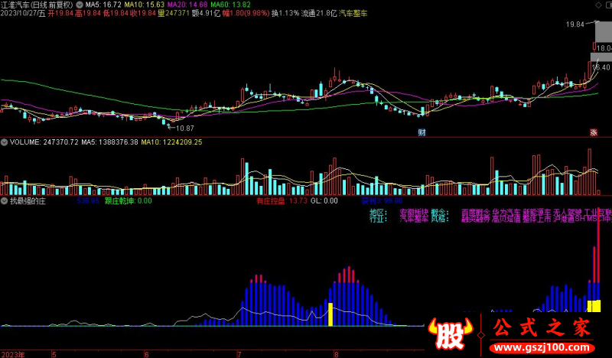Screen dimensions: 612x358
Task: Open the 融资融券 style tag
Action: 475,219
